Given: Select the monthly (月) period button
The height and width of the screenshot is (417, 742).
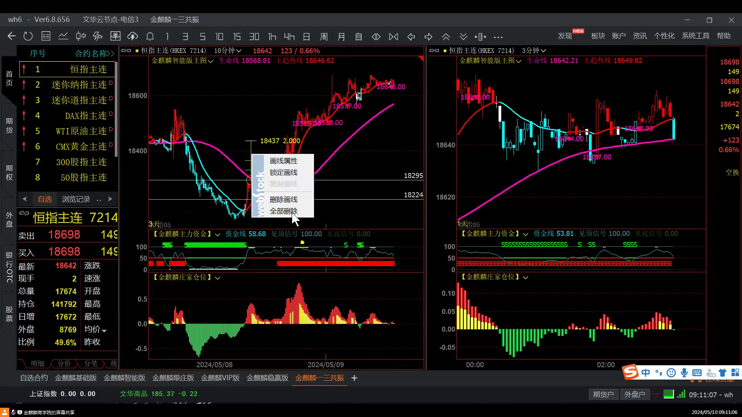Looking at the screenshot, I should pos(341,36).
